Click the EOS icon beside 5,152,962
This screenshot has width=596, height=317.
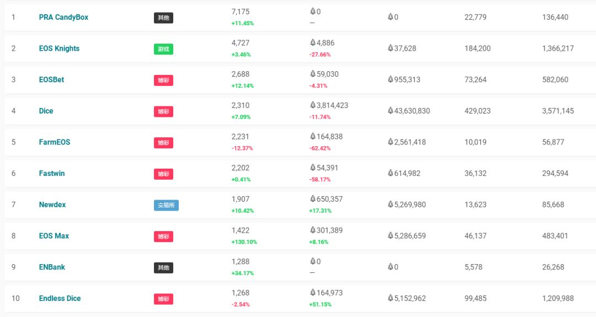(x=390, y=298)
